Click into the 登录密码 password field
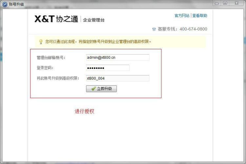 (108, 68)
